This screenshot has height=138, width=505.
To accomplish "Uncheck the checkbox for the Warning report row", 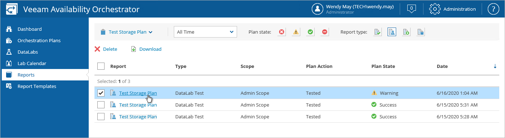I will [101, 93].
